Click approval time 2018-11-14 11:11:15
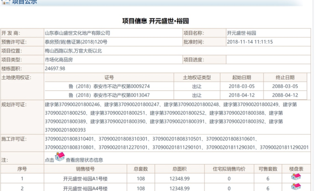319x191 pixels. tap(250, 42)
